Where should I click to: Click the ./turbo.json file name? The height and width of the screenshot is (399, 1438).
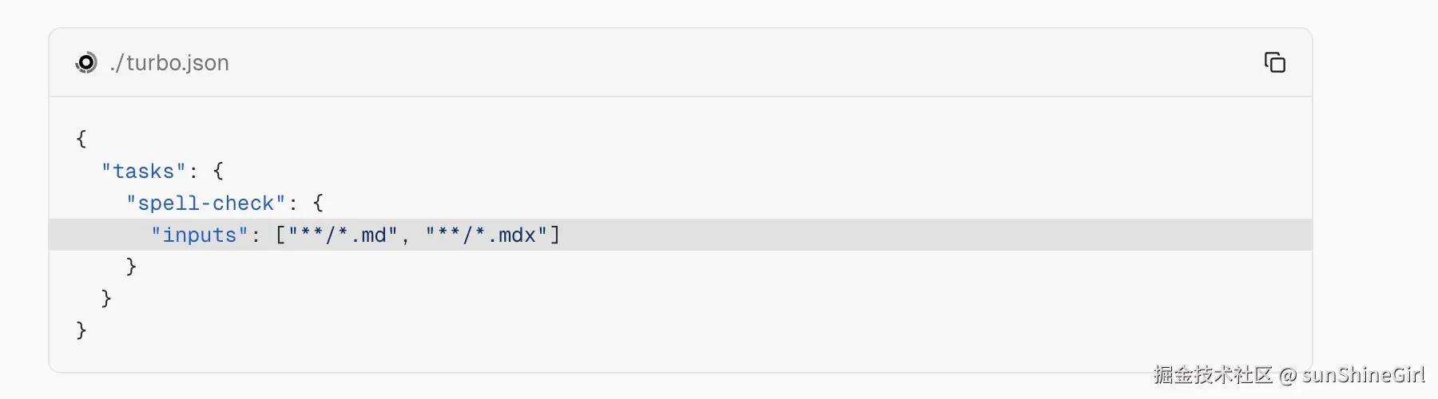tap(169, 63)
